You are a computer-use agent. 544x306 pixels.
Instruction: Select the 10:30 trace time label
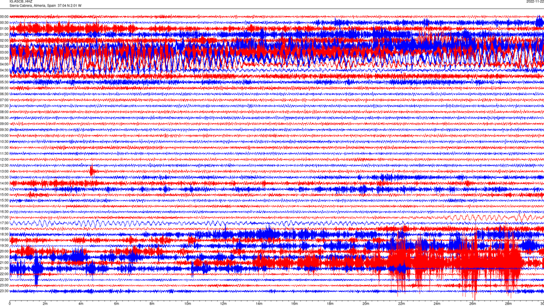point(4,142)
